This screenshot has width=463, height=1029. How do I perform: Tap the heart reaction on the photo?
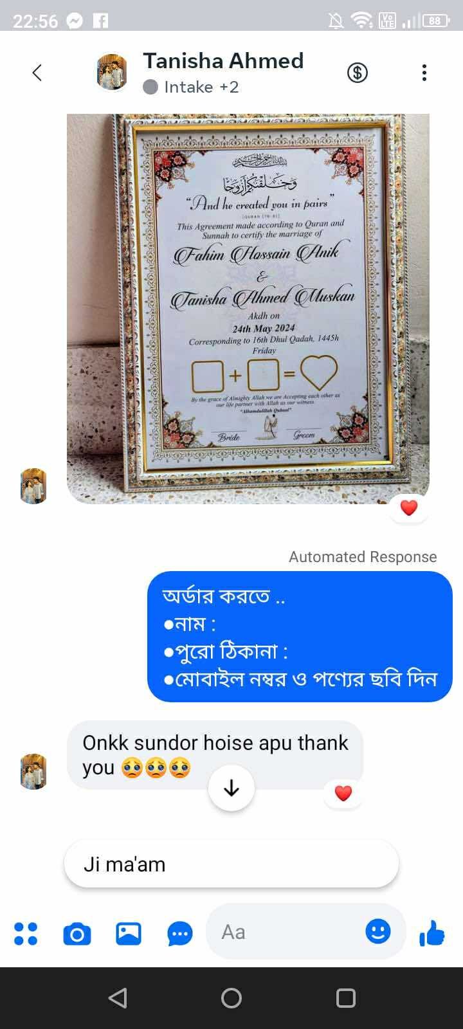tap(409, 508)
